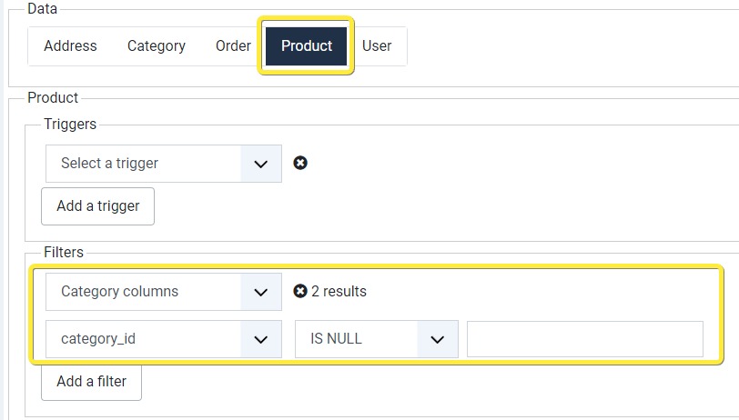Open the category_id column dropdown arrow
This screenshot has width=739, height=420.
(260, 339)
